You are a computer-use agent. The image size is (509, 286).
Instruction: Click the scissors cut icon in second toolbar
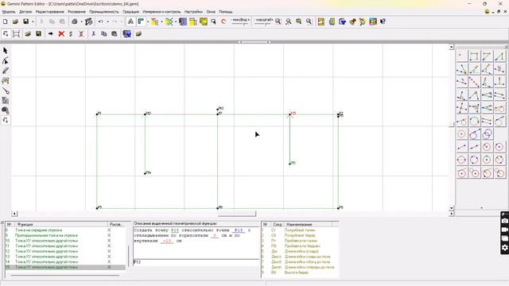point(93,33)
